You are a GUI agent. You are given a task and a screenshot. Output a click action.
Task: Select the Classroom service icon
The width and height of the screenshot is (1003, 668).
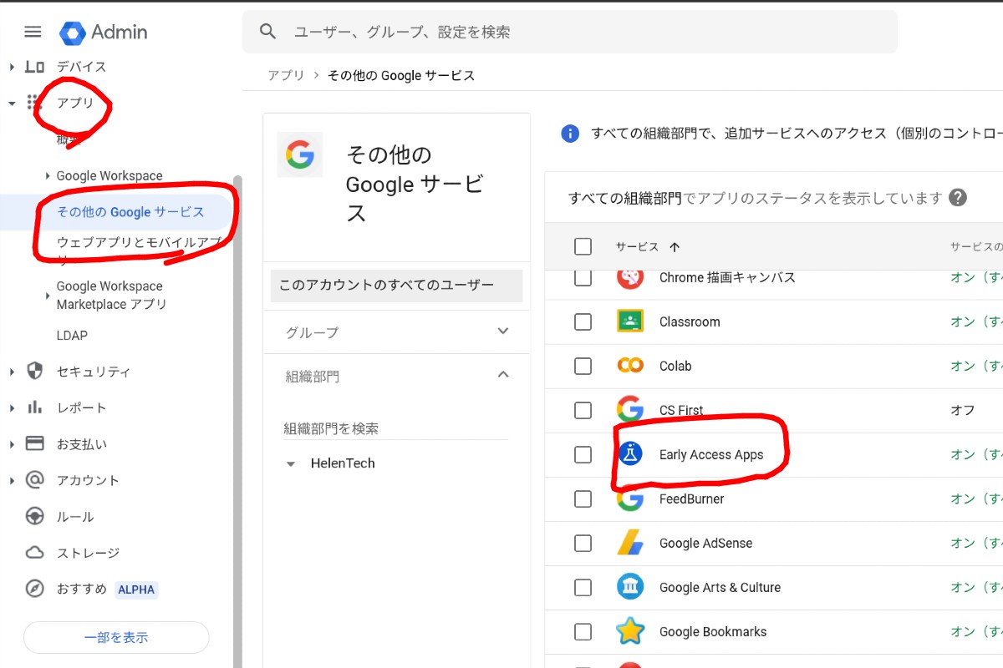click(x=629, y=321)
